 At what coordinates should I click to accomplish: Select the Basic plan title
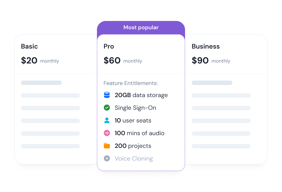(x=29, y=46)
